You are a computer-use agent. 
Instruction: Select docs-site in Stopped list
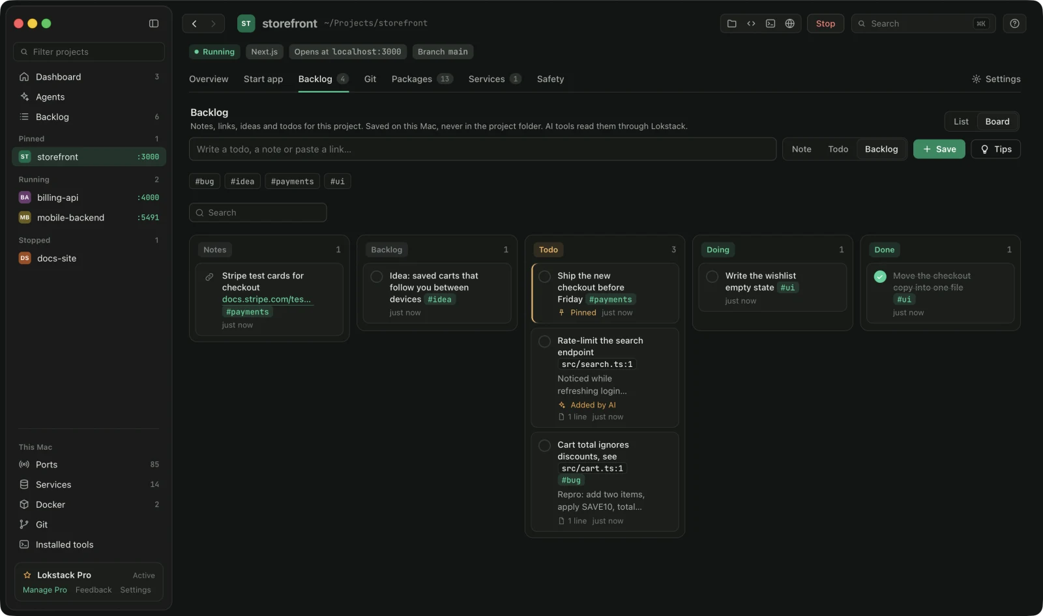89,259
